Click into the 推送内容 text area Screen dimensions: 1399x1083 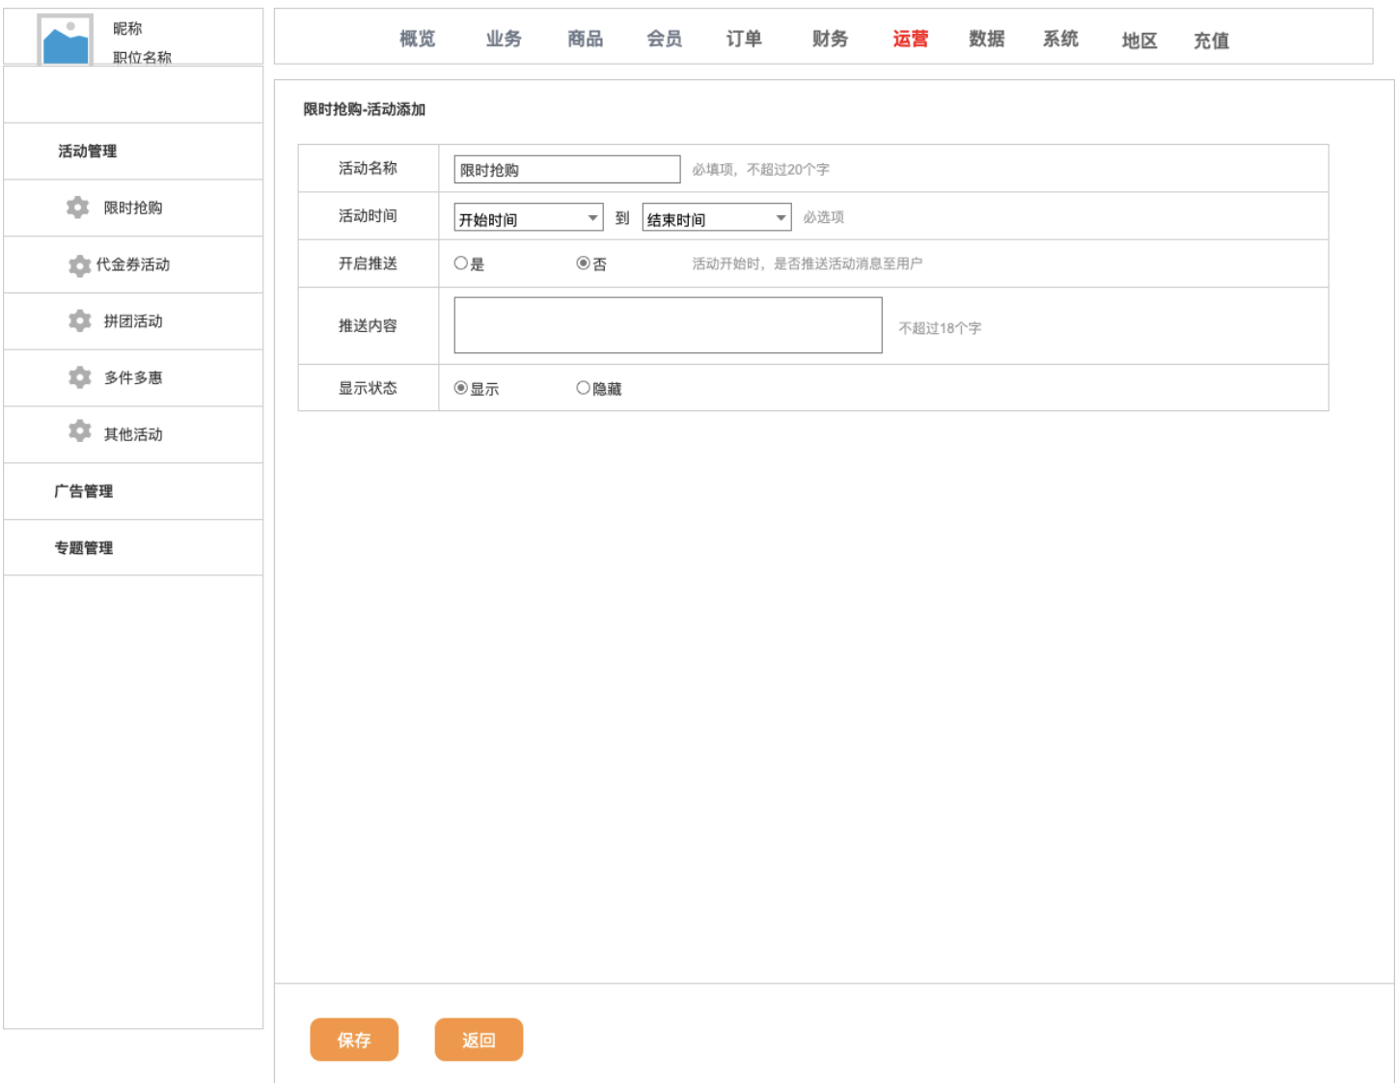pyautogui.click(x=668, y=325)
